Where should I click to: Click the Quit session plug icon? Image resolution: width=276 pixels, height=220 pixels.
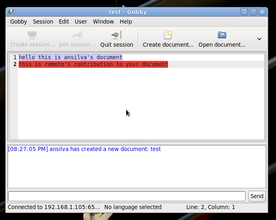(116, 35)
